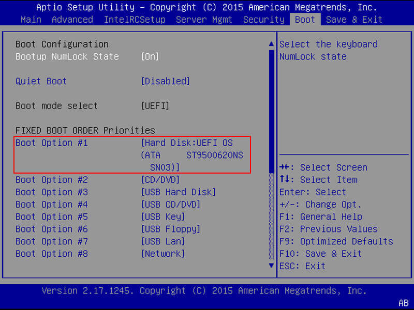This screenshot has height=310, width=414.
Task: Click the +/-: Change Opt. hint
Action: click(320, 205)
